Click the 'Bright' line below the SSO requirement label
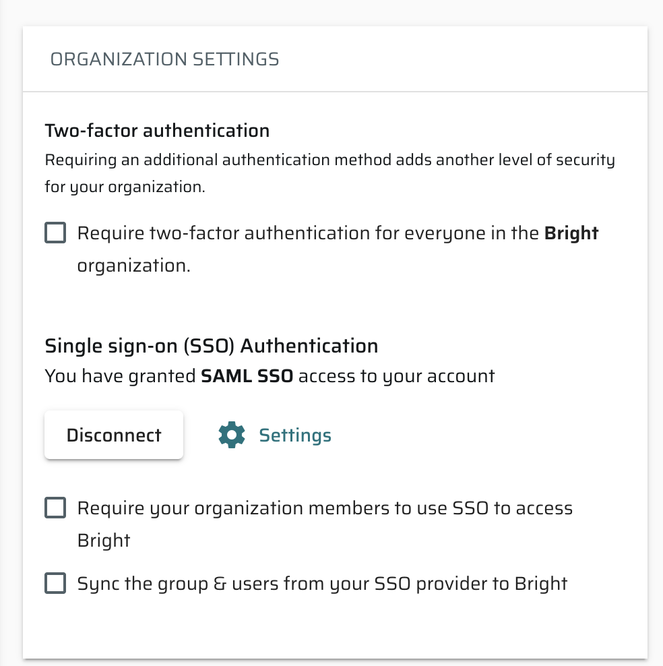This screenshot has height=666, width=663. (x=104, y=540)
